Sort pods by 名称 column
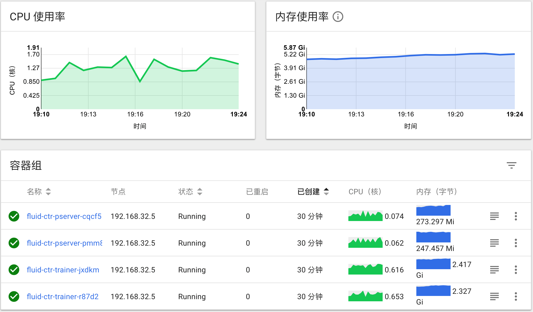Image resolution: width=533 pixels, height=312 pixels. (x=39, y=192)
